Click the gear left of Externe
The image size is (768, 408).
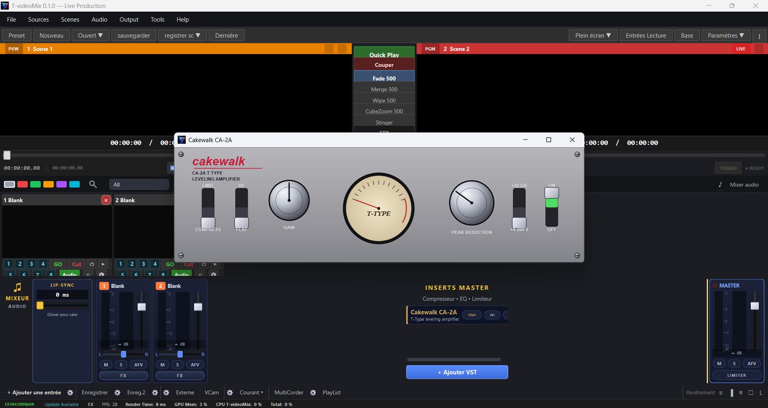pyautogui.click(x=166, y=393)
